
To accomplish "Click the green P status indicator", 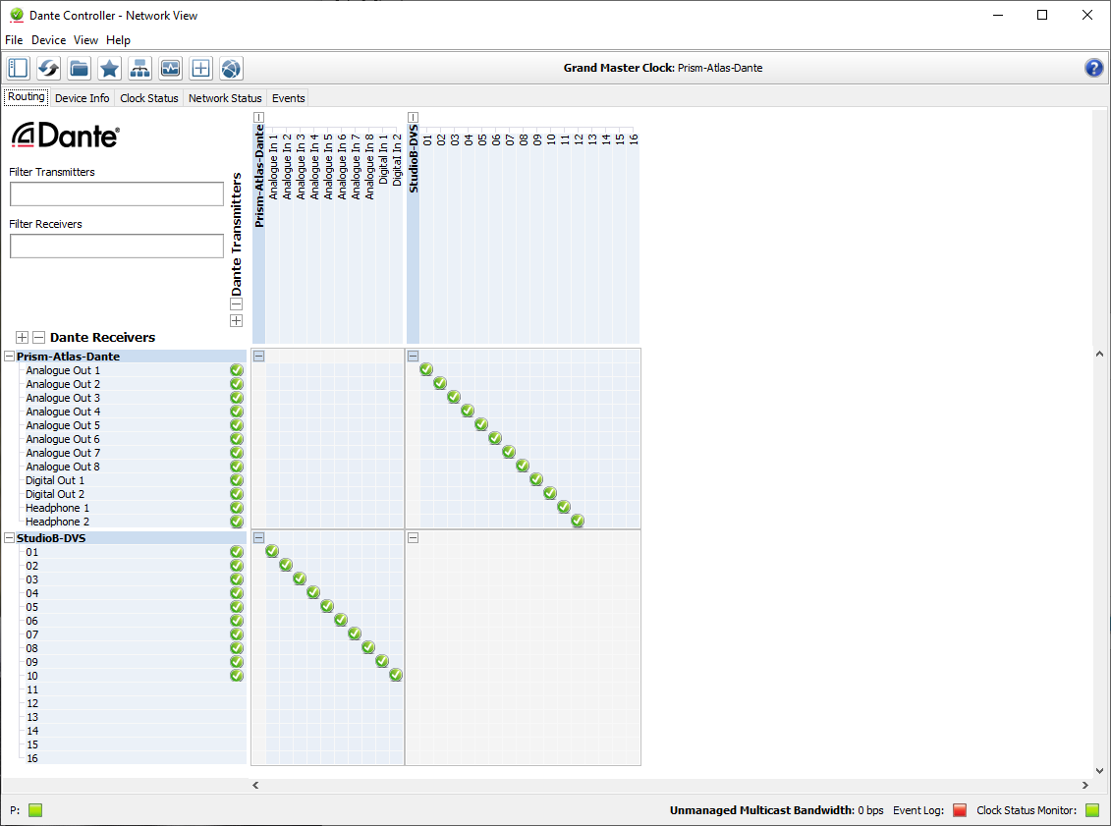I will tap(35, 809).
